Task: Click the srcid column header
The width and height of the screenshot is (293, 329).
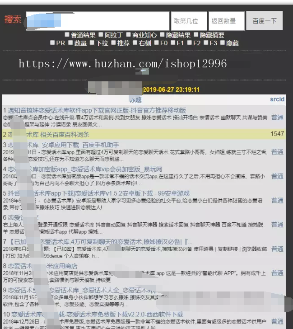Action: (x=277, y=99)
